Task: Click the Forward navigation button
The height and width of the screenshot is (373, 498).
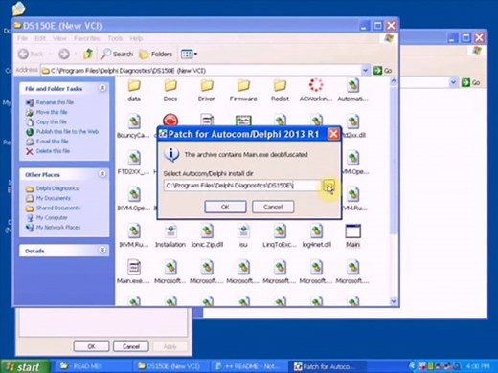Action: (x=64, y=55)
